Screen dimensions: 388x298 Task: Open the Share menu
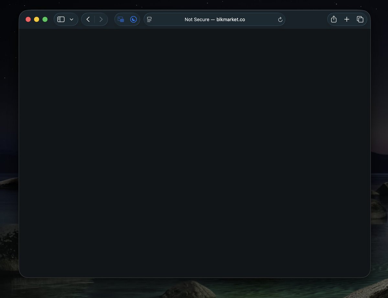pos(334,19)
